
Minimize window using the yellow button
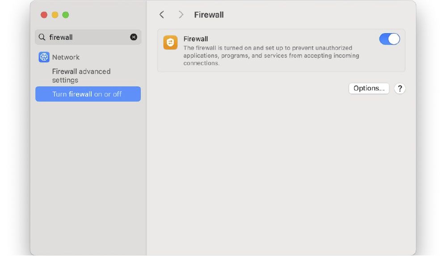tap(55, 15)
